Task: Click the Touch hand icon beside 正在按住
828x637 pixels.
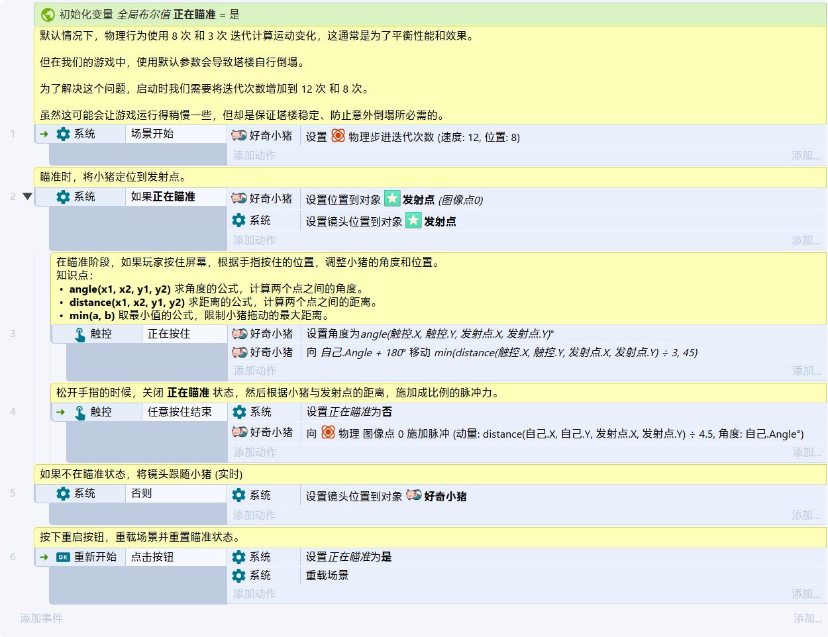Action: click(80, 334)
